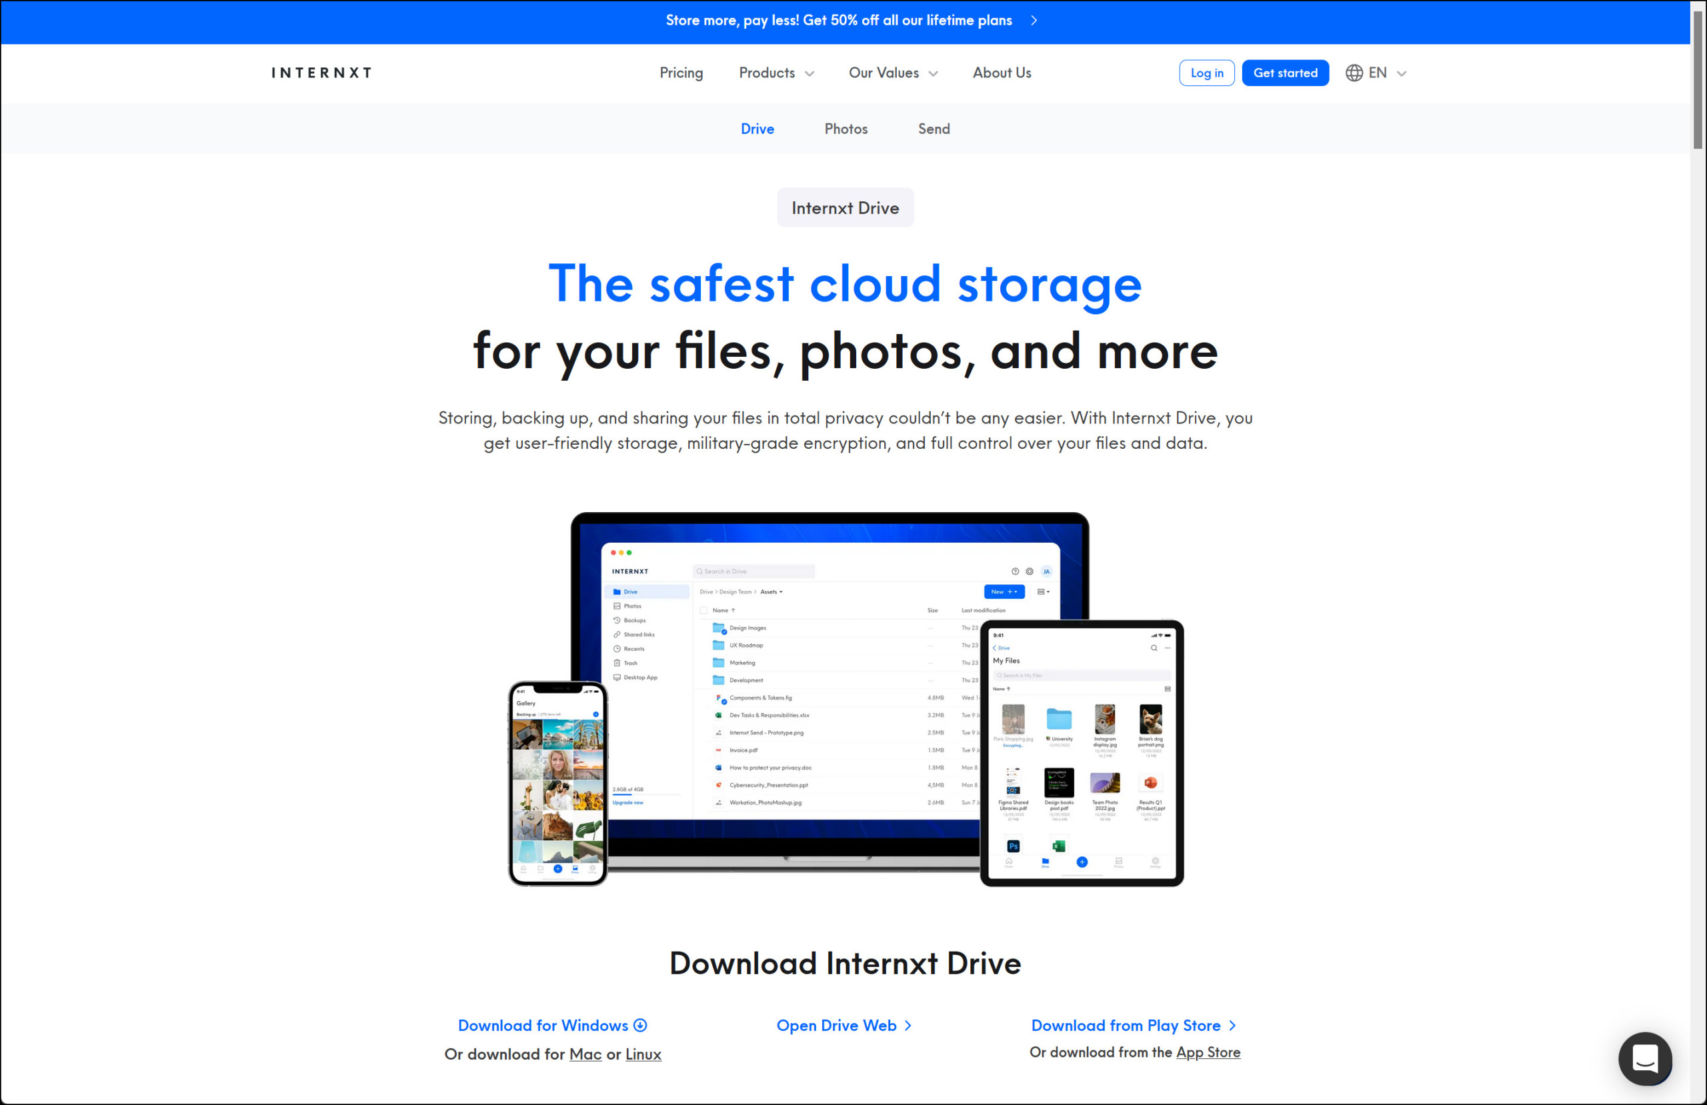The height and width of the screenshot is (1105, 1707).
Task: Click the globe language icon
Action: click(1354, 73)
